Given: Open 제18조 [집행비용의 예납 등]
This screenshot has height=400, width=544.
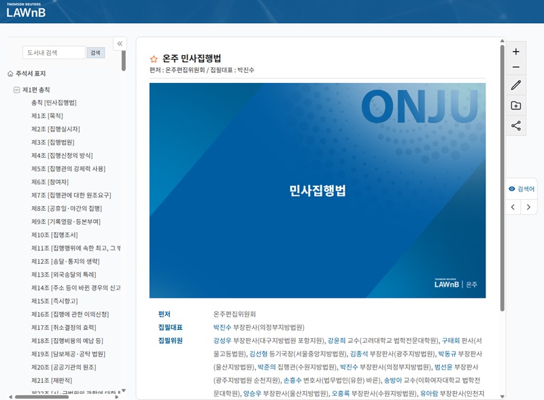Looking at the screenshot, I should (x=67, y=341).
